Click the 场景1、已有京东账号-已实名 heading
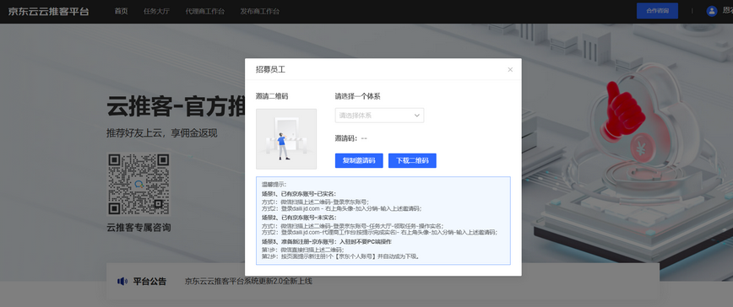The width and height of the screenshot is (733, 307). pyautogui.click(x=299, y=194)
